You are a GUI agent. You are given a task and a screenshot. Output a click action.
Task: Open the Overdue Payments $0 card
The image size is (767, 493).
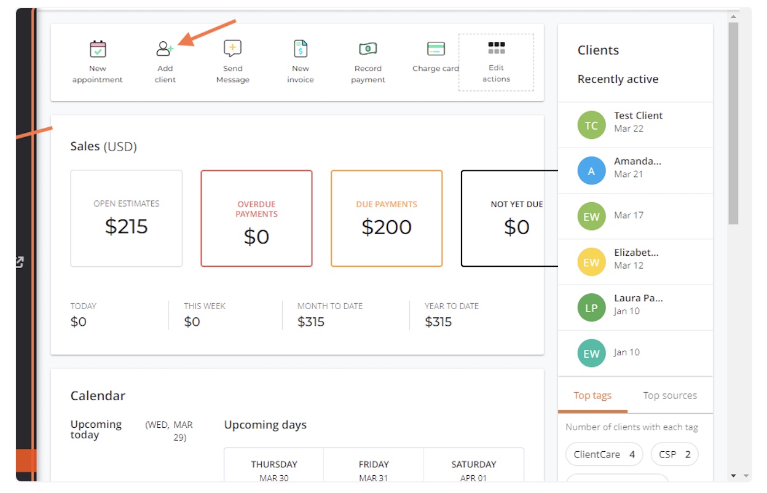coord(257,218)
